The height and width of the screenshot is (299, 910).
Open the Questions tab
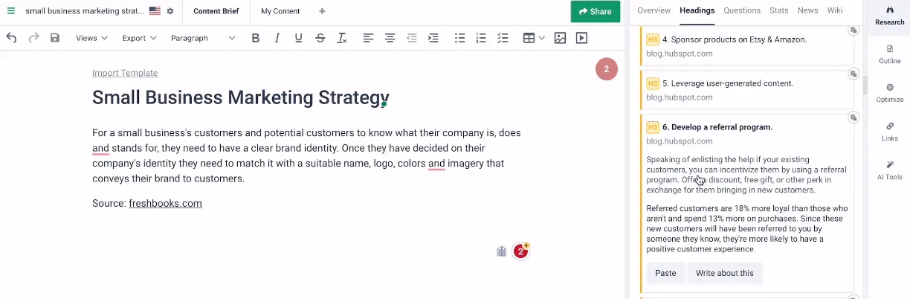[742, 10]
